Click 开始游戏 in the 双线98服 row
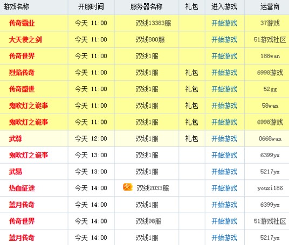289x245 pixels. pyautogui.click(x=224, y=221)
